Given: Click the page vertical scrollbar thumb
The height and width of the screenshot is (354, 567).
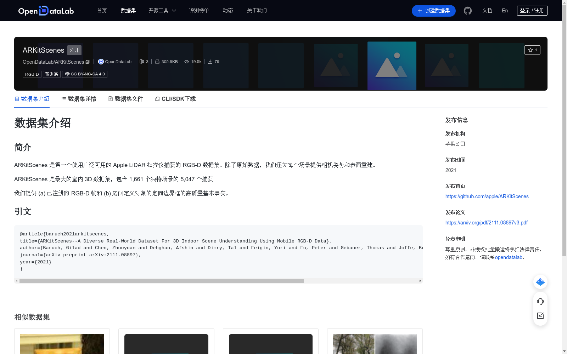Looking at the screenshot, I should coord(564,131).
